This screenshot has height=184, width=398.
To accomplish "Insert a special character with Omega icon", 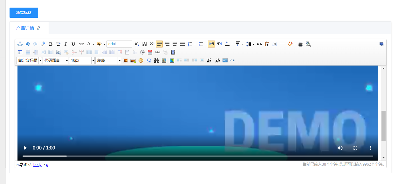I will [x=148, y=60].
